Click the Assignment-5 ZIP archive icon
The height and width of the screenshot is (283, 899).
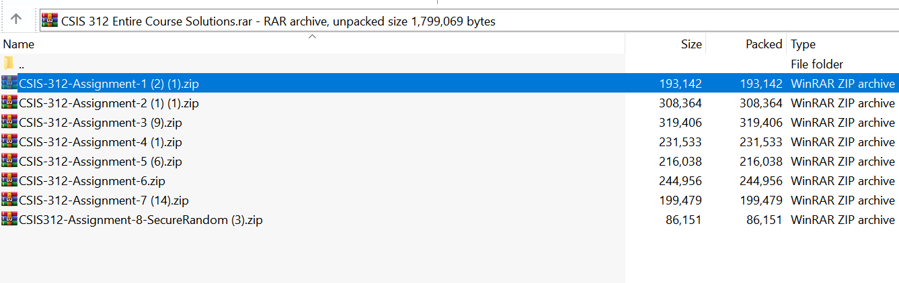point(9,162)
